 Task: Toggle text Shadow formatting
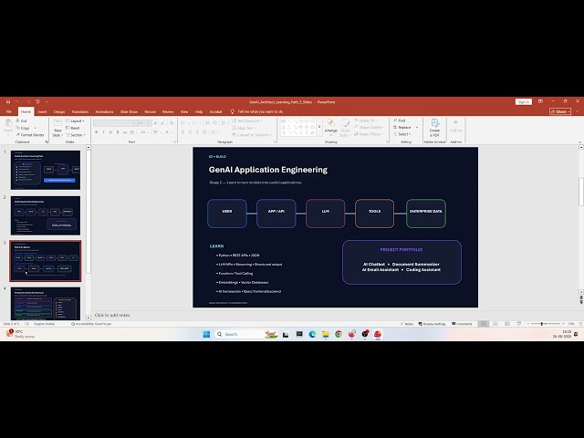(118, 132)
